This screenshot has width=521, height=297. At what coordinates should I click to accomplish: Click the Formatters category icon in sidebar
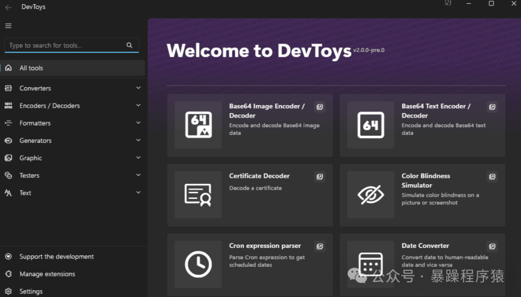point(8,123)
